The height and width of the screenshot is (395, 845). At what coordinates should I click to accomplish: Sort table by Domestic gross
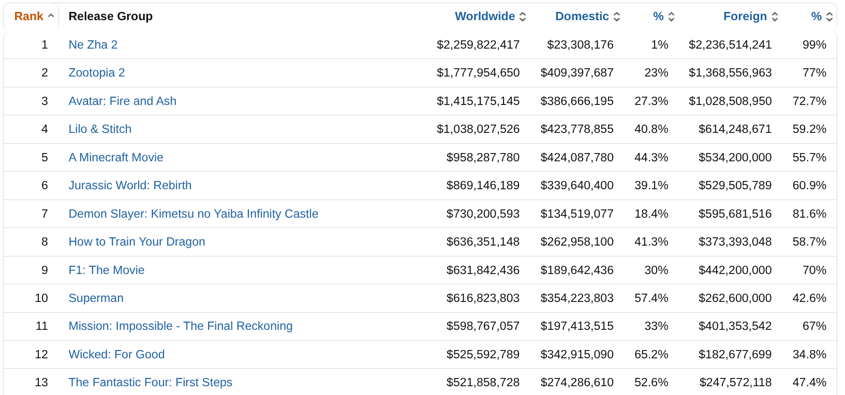coord(582,17)
